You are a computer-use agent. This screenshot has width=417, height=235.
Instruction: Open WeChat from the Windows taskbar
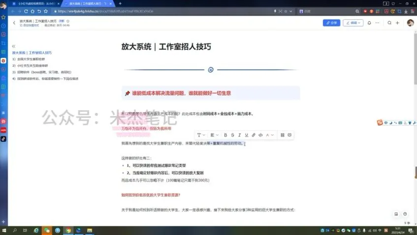click(x=47, y=230)
